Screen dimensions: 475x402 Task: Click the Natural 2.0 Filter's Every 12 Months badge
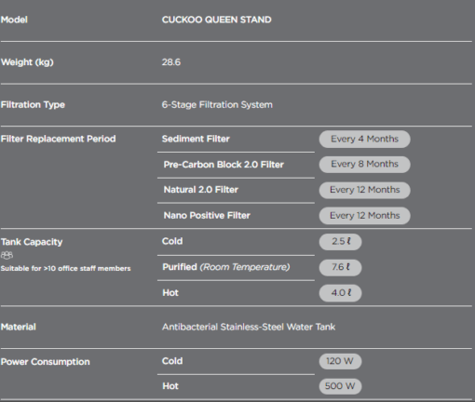[364, 190]
